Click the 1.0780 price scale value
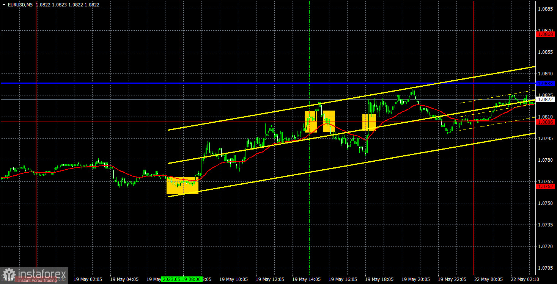Viewport: 557px width, 284px height. click(x=546, y=160)
